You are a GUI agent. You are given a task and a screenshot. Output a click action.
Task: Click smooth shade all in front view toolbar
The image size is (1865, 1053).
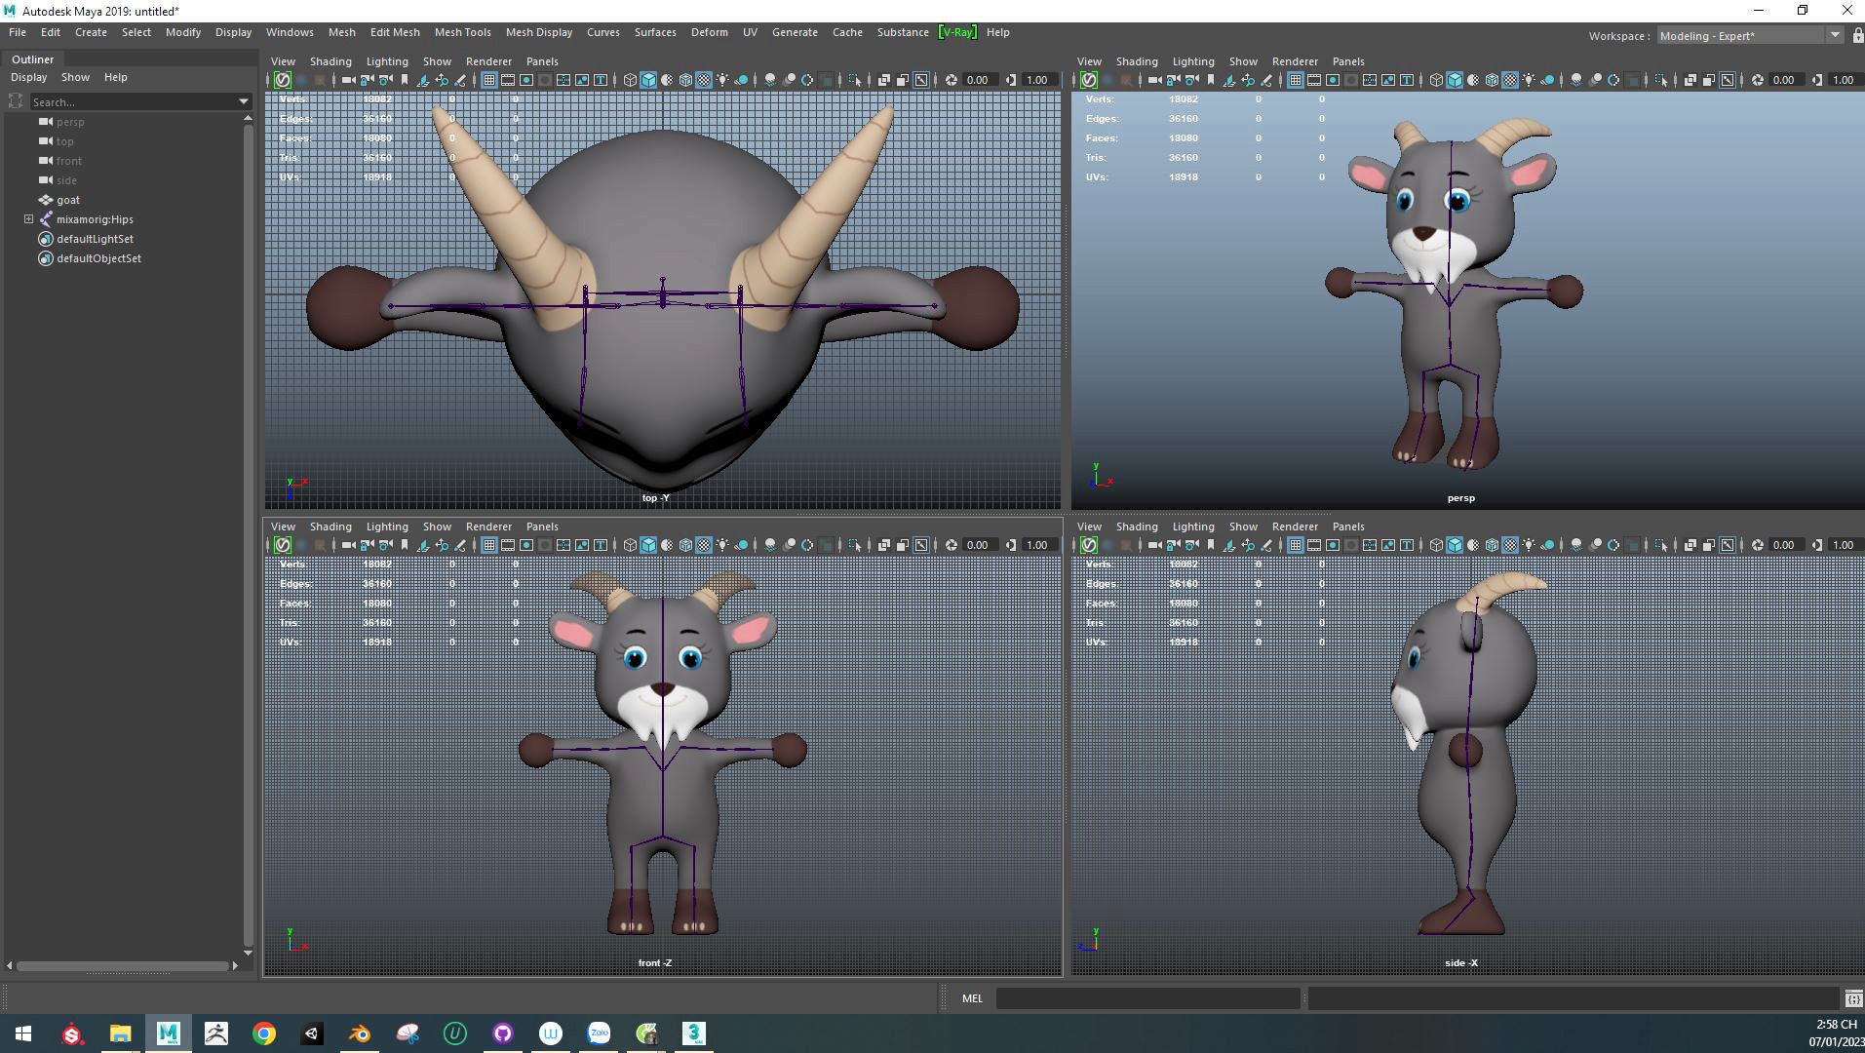(648, 545)
